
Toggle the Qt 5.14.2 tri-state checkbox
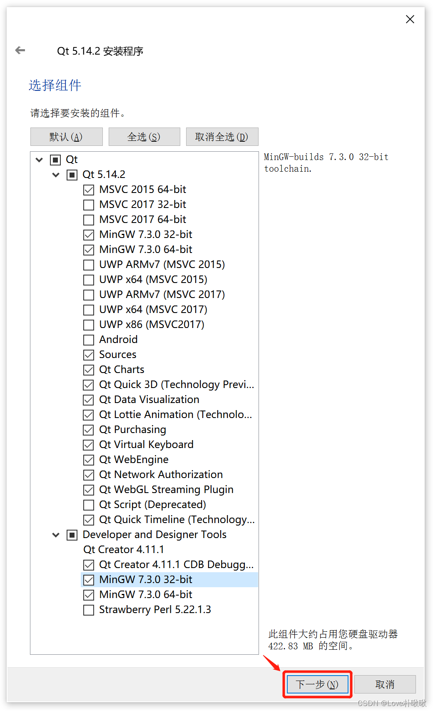72,175
